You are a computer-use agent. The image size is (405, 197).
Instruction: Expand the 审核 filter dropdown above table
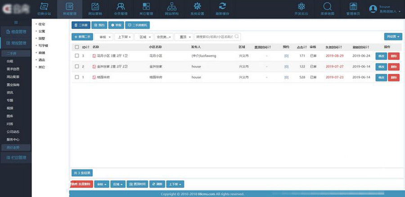tap(103, 37)
